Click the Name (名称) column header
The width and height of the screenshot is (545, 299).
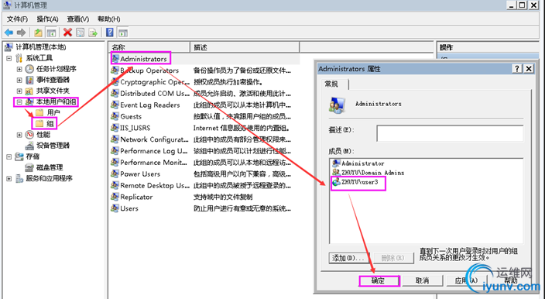click(x=149, y=47)
